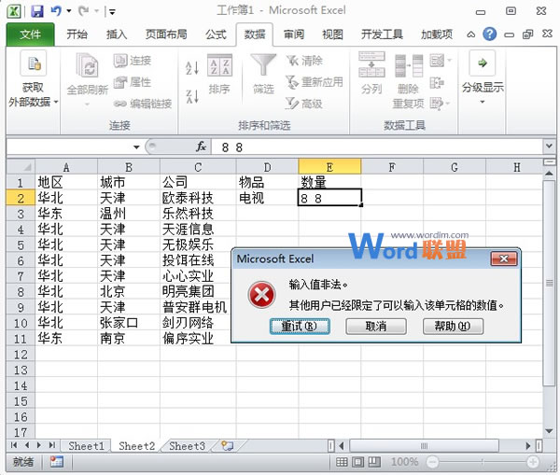
Task: Click the macro record icon in status bar
Action: [x=56, y=461]
